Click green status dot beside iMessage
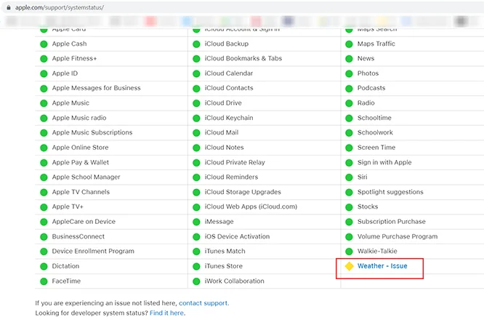 [196, 222]
